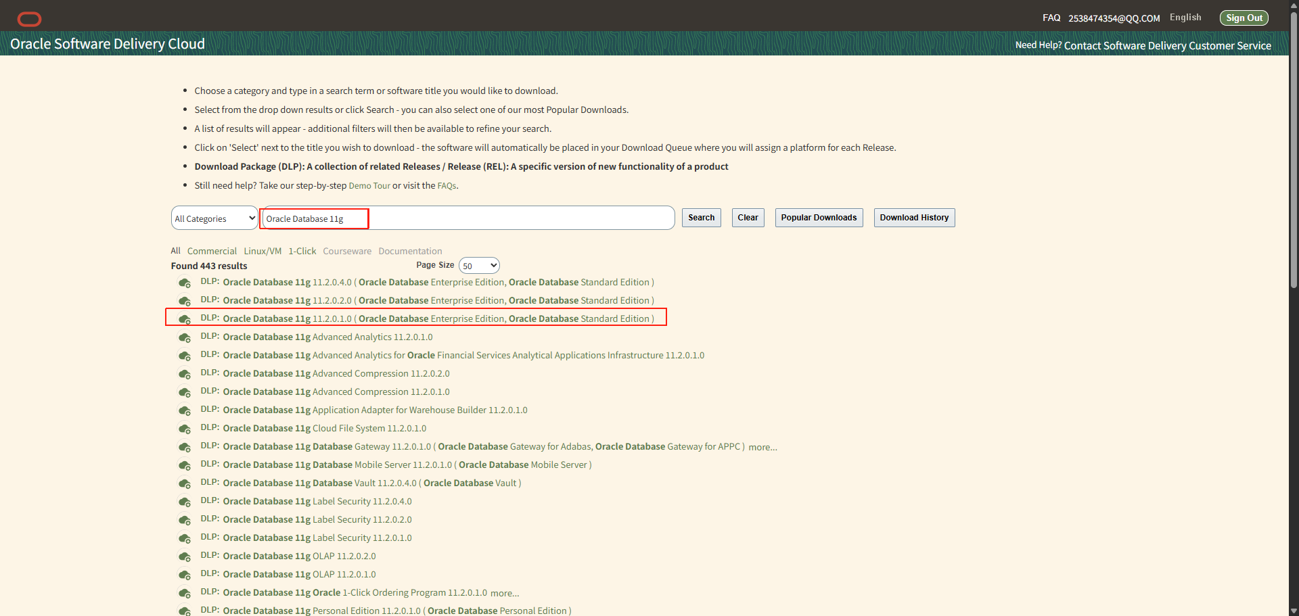1299x616 pixels.
Task: Expand more on Database Gateway row
Action: [x=762, y=447]
